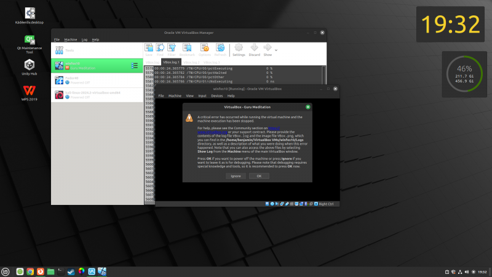Viewport: 492px width, 277px height.
Task: Switch to the VBox.log.2 tab
Action: pos(191,62)
